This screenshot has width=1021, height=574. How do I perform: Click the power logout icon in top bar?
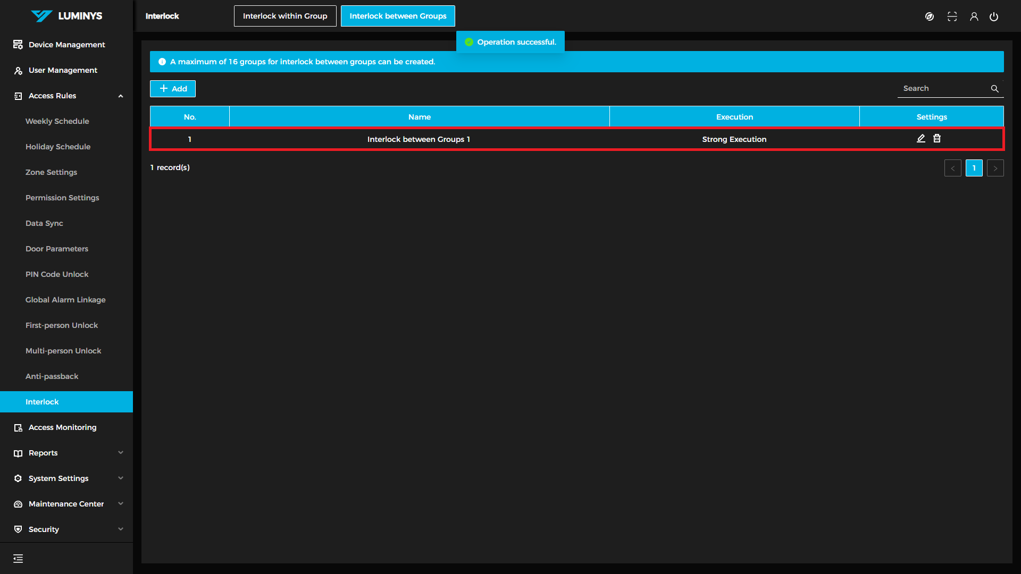(994, 16)
